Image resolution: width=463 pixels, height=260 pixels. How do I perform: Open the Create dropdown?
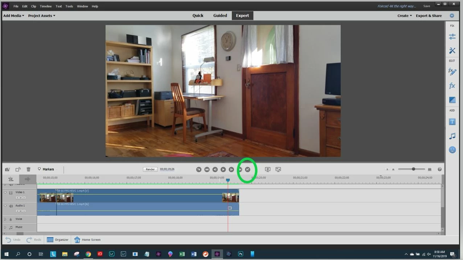point(405,16)
